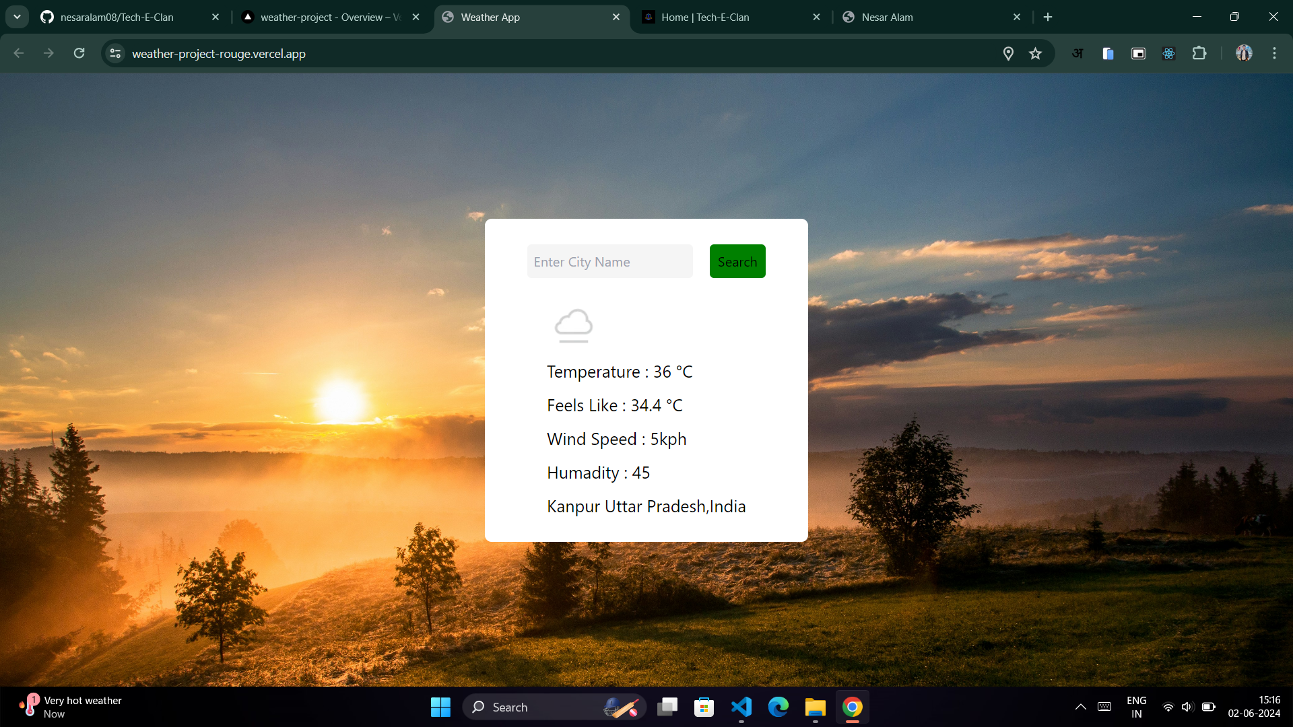Click the green Search button
The width and height of the screenshot is (1293, 727).
point(737,261)
